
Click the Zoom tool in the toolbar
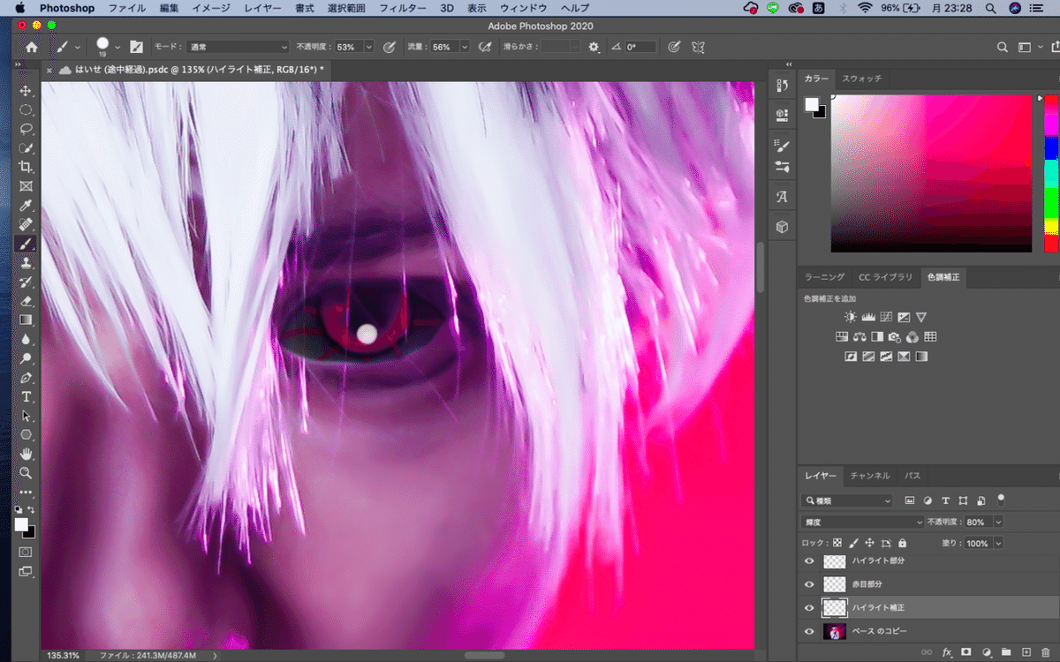click(26, 473)
